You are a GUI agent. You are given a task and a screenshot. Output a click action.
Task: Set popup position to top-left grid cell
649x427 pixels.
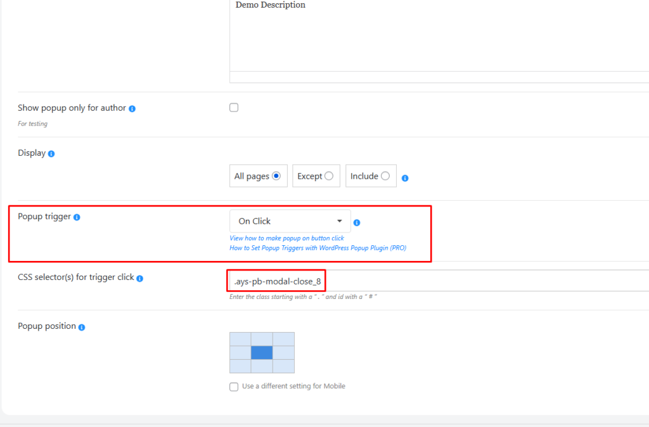point(240,339)
